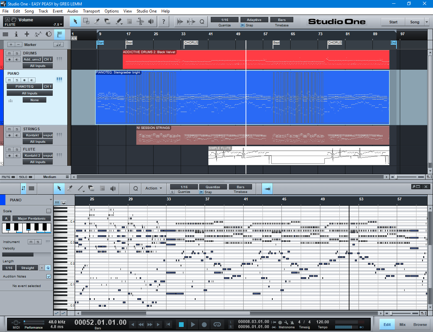Open the Audio menu
The height and width of the screenshot is (332, 433).
[x=73, y=11]
